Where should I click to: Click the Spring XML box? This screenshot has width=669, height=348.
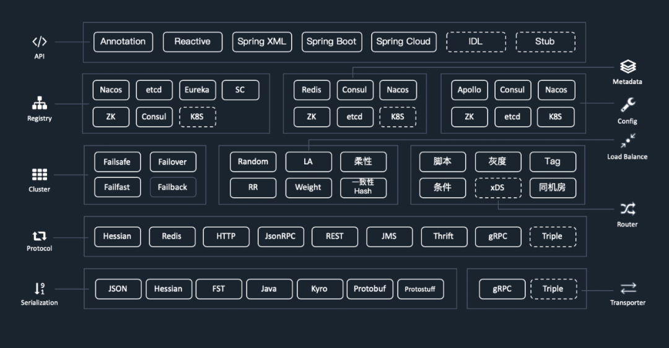click(262, 42)
